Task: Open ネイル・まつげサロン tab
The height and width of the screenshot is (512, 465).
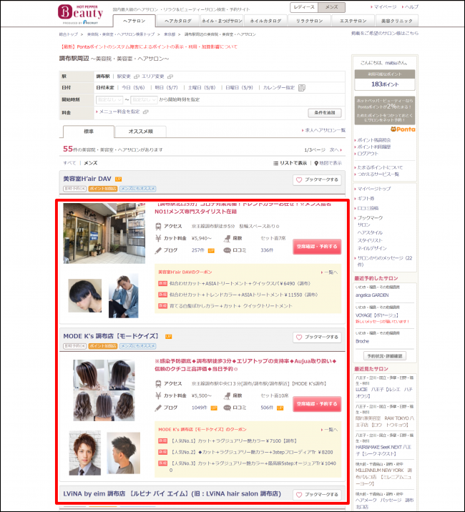Action: 222,21
